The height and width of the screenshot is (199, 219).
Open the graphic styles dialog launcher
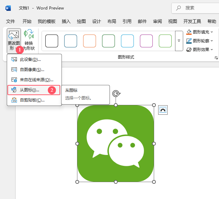point(216,58)
